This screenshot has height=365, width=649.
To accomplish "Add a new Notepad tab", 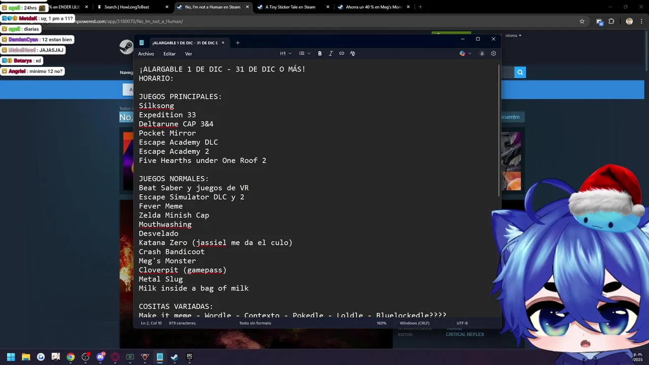I will (237, 43).
